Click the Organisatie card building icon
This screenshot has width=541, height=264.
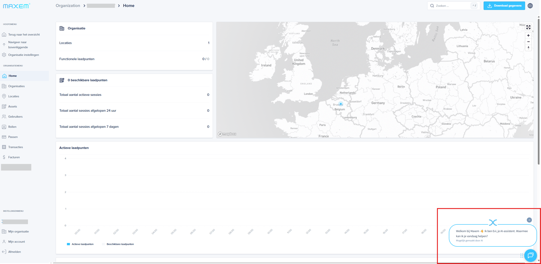[x=62, y=28]
